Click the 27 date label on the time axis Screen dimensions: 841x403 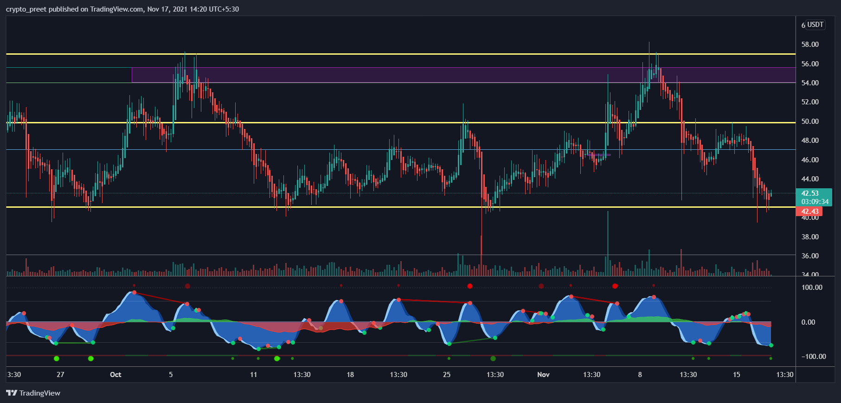tap(60, 375)
